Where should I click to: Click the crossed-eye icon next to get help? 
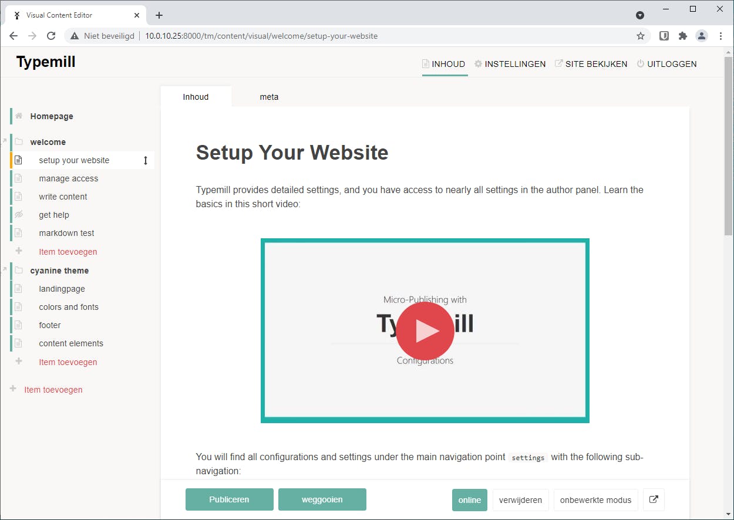click(20, 214)
